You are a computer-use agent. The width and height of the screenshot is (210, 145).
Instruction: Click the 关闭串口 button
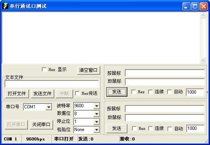[x=41, y=125]
